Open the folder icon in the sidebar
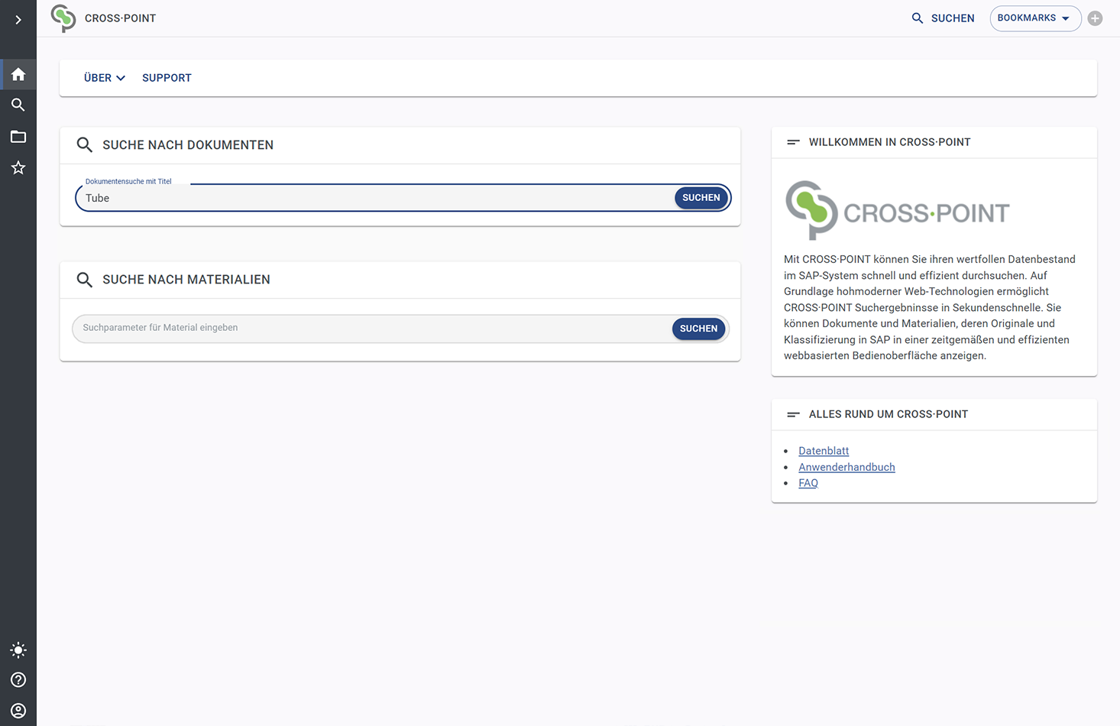The height and width of the screenshot is (726, 1120). [x=18, y=136]
